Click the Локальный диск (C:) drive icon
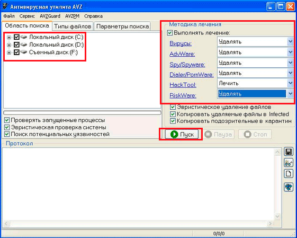The height and width of the screenshot is (238, 297). click(24, 37)
